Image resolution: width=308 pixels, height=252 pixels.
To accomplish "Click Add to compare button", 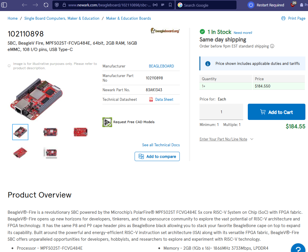I will coord(157,156).
